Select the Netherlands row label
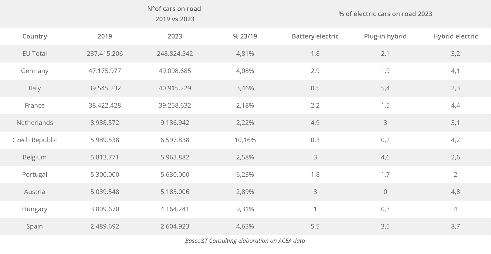 click(x=35, y=123)
